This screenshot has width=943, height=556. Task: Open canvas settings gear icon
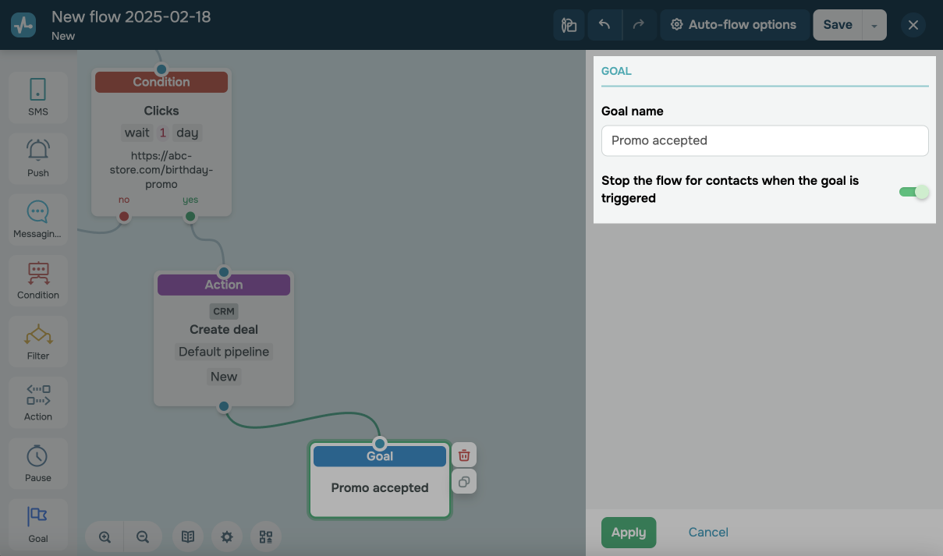(x=227, y=537)
